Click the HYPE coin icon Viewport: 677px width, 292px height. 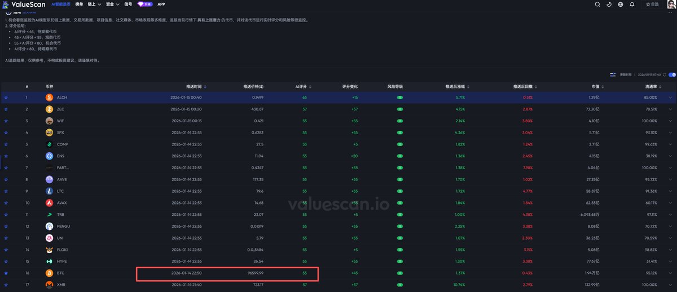pyautogui.click(x=49, y=262)
